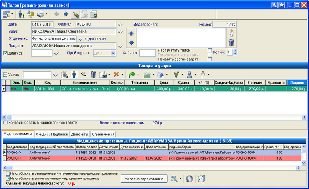Screen dimensions: 309x189
Task: Open the Услуга lookup arrow
Action: [x=55, y=75]
